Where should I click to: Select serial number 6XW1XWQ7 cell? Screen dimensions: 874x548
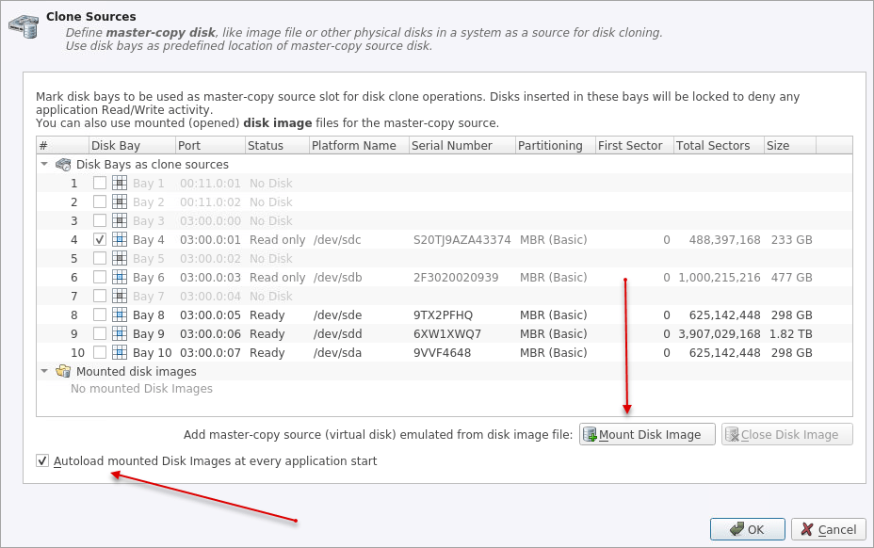(447, 333)
